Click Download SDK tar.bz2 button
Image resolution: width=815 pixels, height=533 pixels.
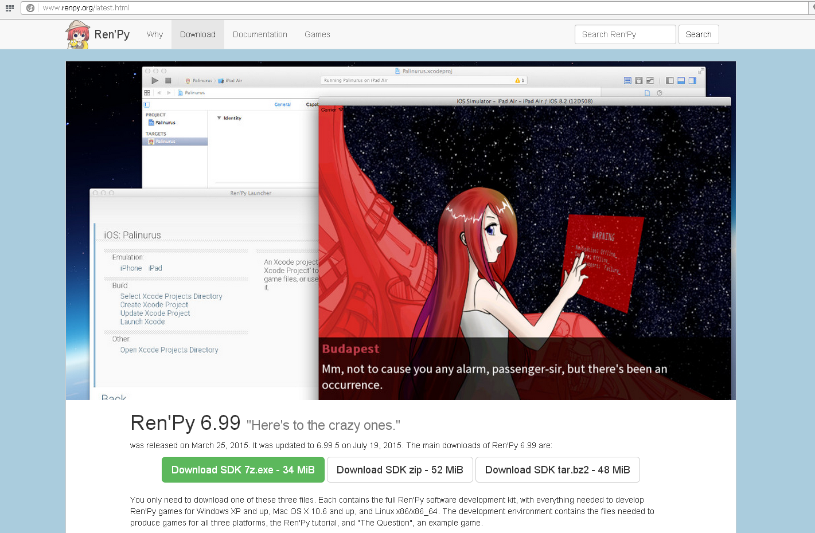[x=557, y=470]
